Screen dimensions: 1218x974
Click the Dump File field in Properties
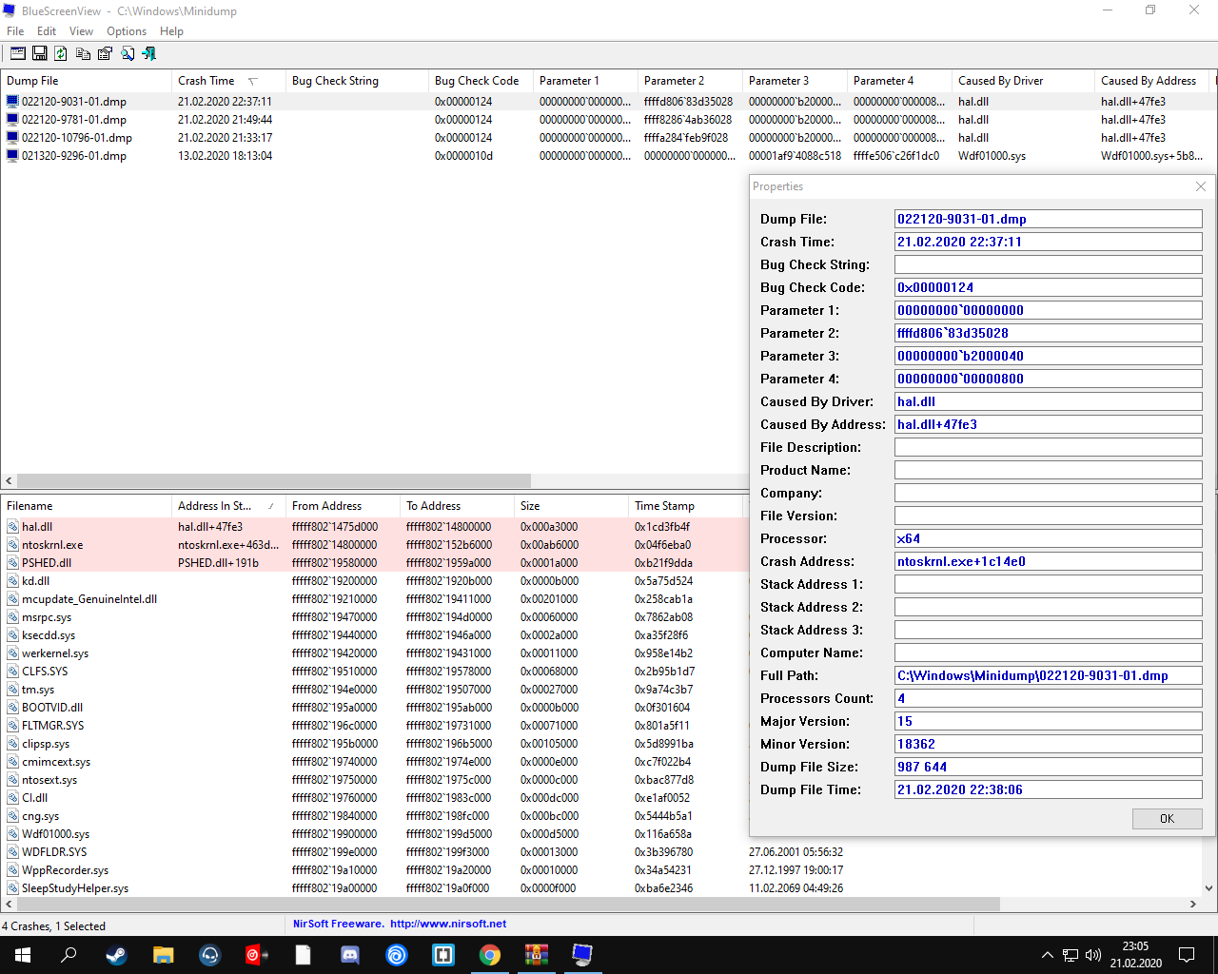click(x=1049, y=219)
